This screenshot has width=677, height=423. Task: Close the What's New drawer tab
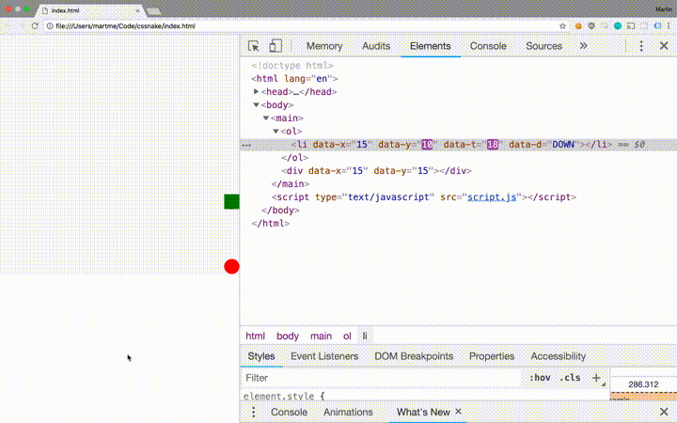tap(459, 412)
